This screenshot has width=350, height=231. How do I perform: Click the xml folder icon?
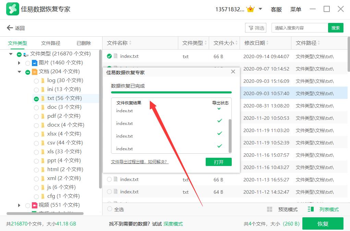point(43,179)
